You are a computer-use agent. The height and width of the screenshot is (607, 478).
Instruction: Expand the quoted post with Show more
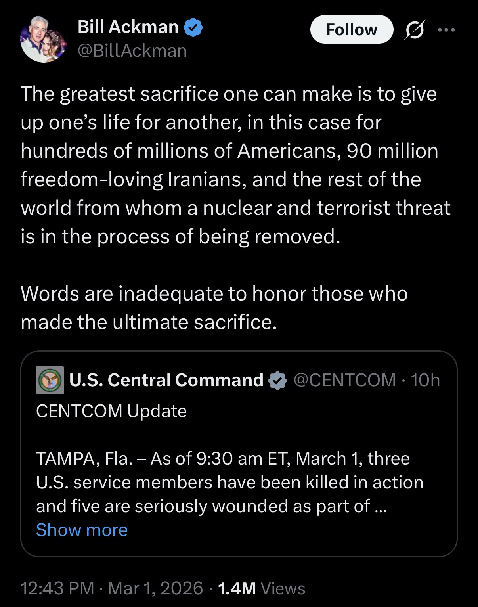(x=82, y=530)
